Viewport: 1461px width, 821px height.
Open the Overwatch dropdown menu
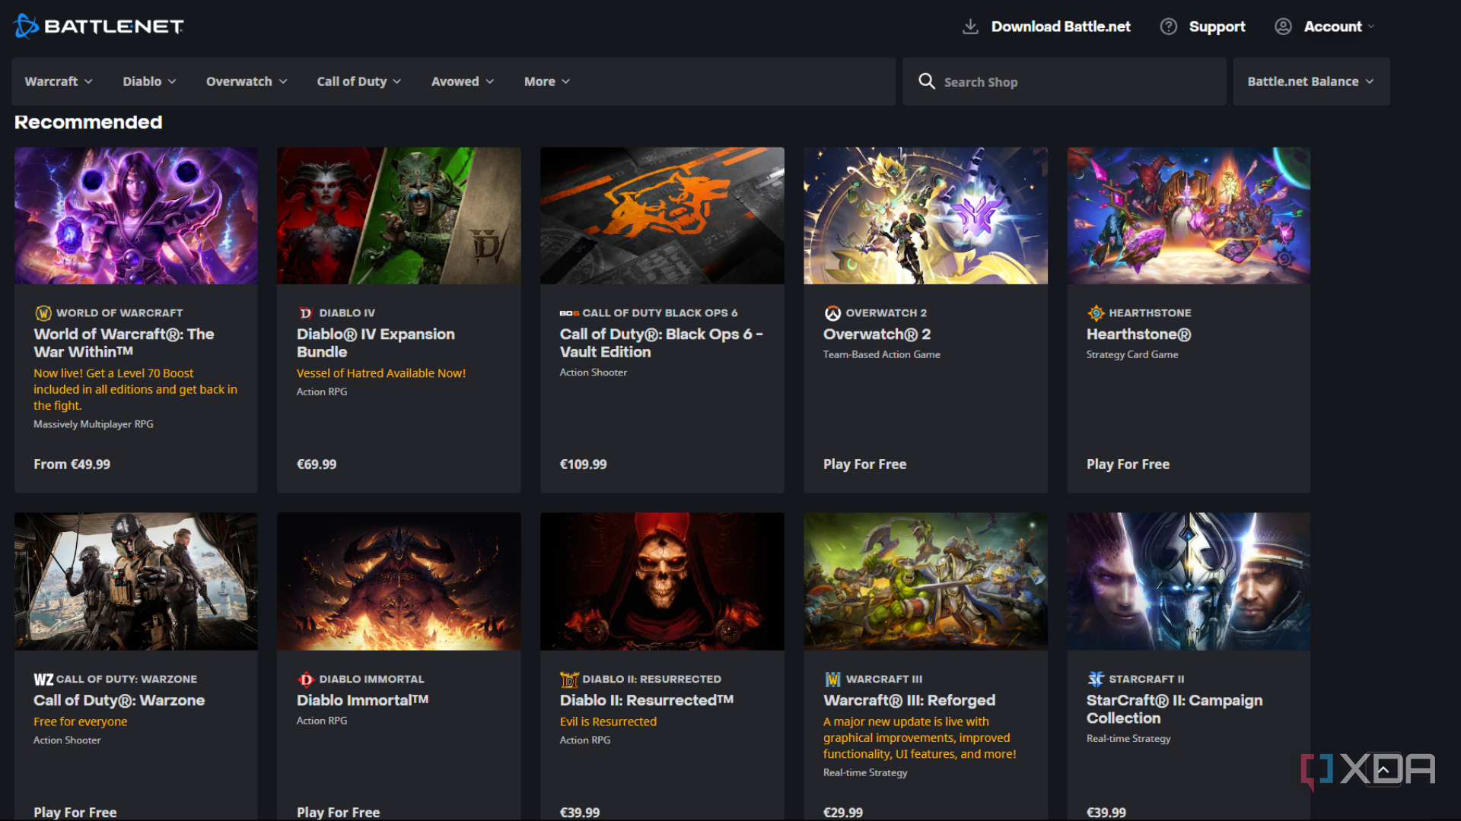[x=247, y=81]
